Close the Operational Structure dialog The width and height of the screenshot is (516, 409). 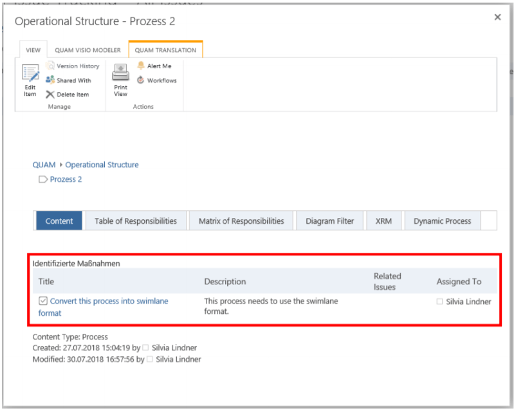(497, 17)
